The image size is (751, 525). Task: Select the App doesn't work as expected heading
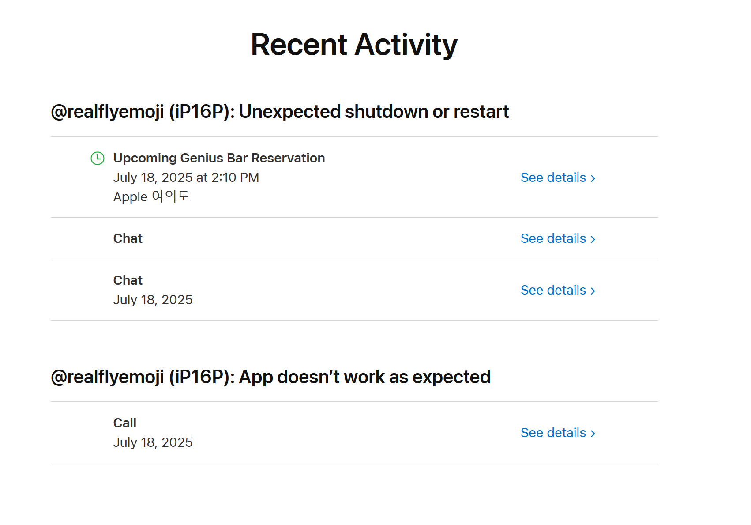(270, 377)
